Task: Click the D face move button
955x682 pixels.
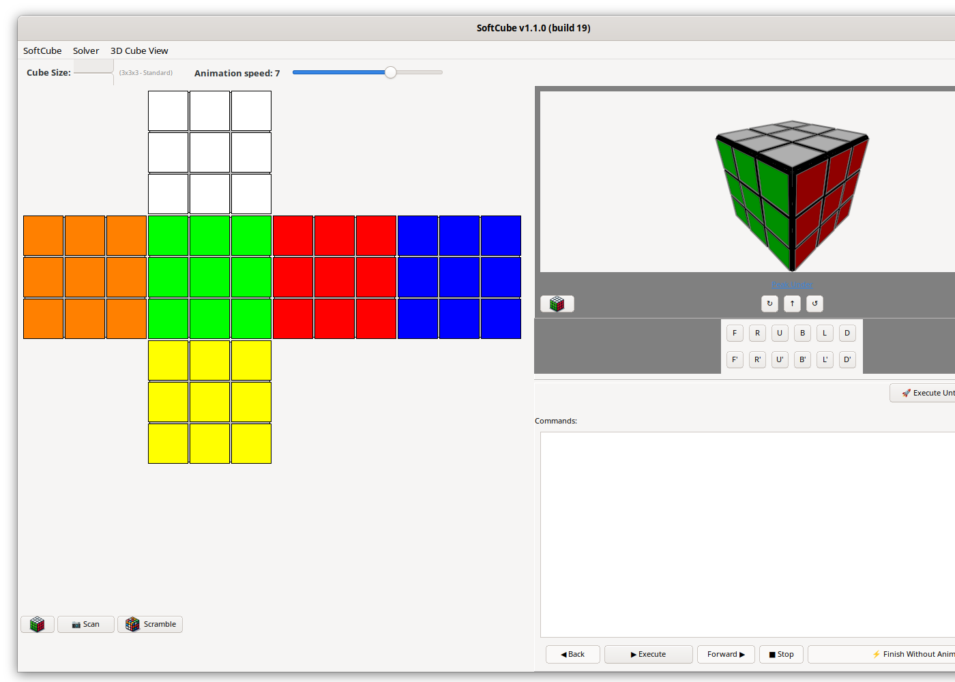Action: [847, 333]
